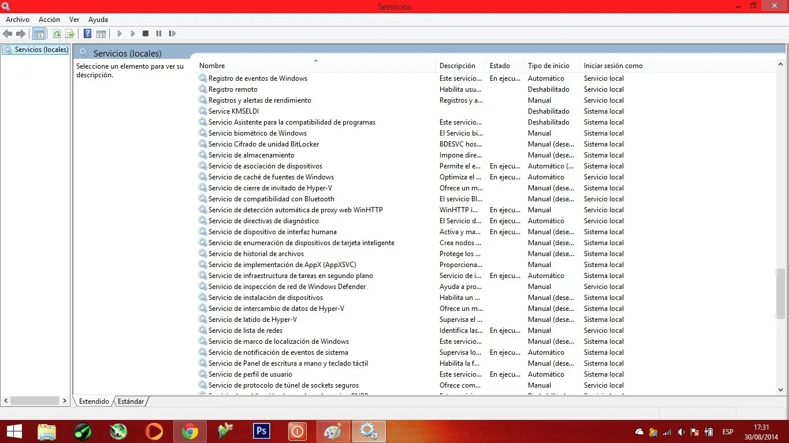789x443 pixels.
Task: Select the Registro remoto service row
Action: (x=233, y=89)
